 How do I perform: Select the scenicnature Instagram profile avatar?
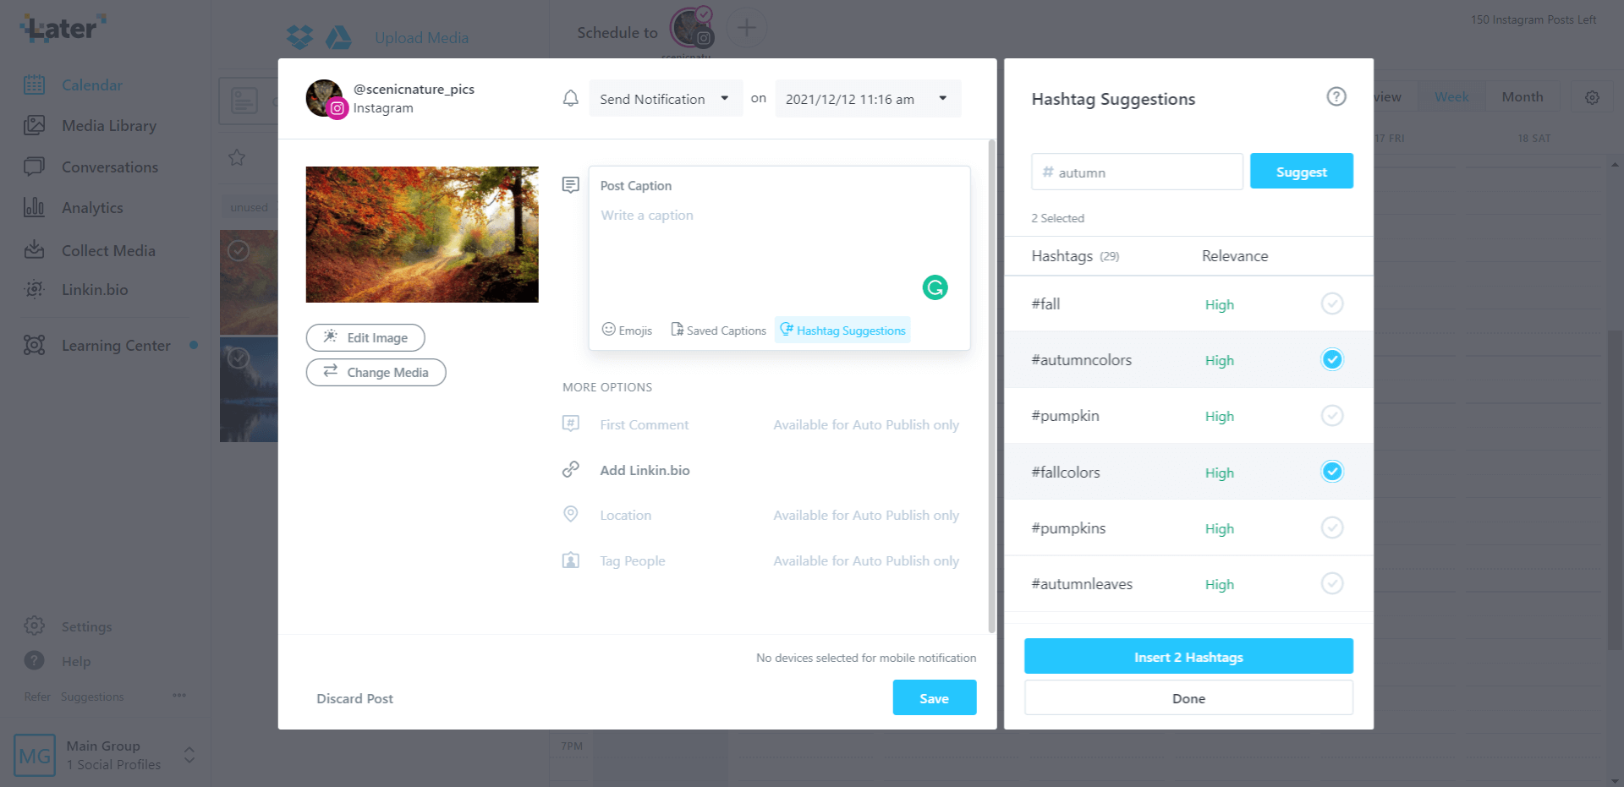[692, 28]
